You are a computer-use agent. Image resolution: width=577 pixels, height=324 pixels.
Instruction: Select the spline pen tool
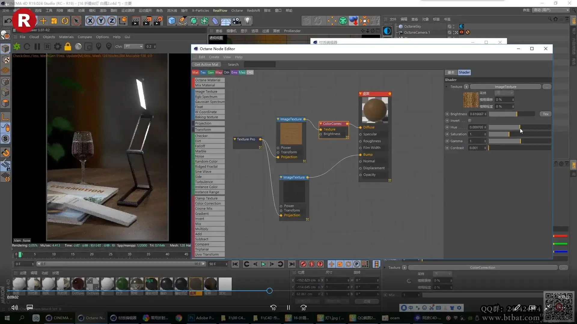183,20
